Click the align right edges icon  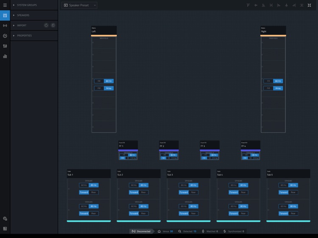(294, 5)
